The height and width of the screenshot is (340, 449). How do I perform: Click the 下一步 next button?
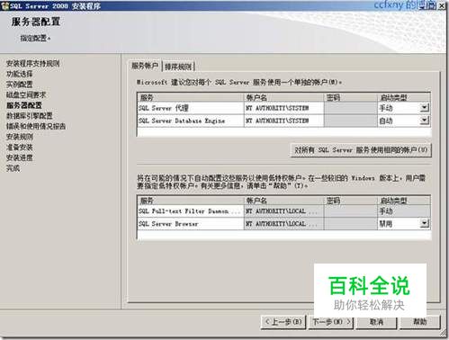point(331,322)
